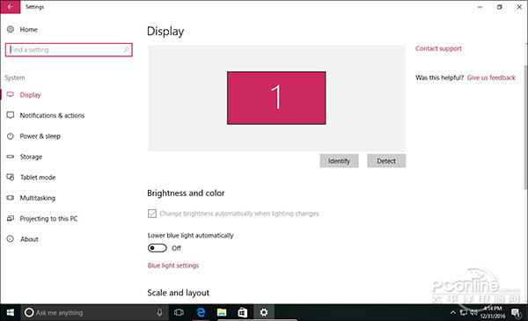Image resolution: width=528 pixels, height=321 pixels.
Task: Select the Display label in sidebar
Action: tap(30, 95)
